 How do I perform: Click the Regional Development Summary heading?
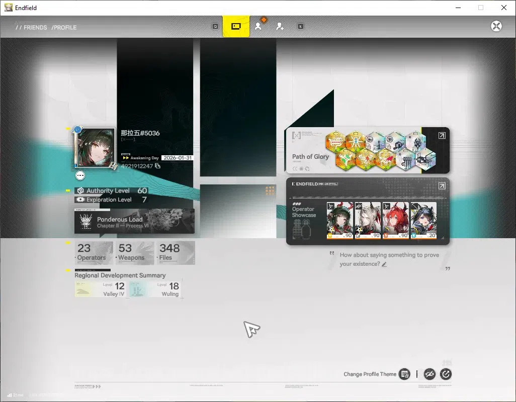point(120,275)
